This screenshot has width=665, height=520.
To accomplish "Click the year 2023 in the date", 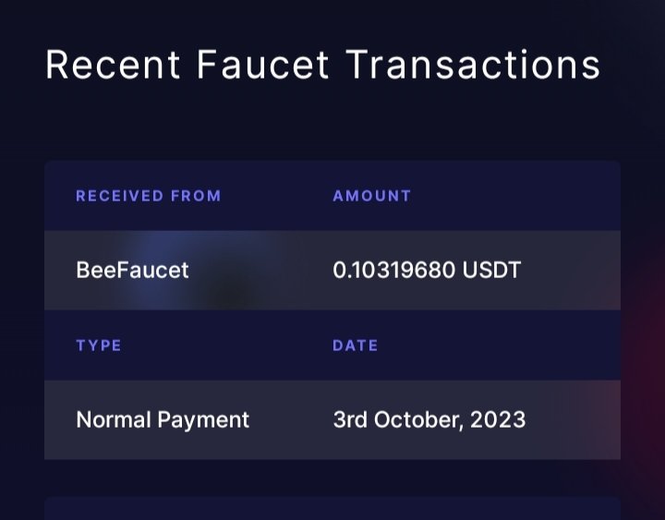I will (498, 420).
